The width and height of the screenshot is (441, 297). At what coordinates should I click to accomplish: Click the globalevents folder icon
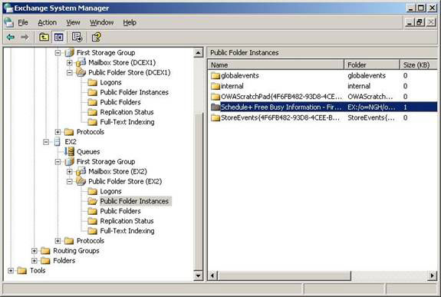[216, 76]
